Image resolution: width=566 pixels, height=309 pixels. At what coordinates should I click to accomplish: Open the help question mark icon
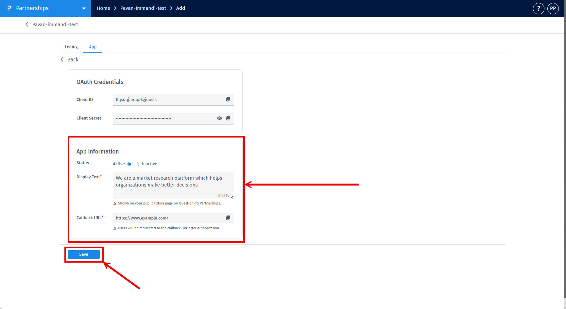click(539, 8)
